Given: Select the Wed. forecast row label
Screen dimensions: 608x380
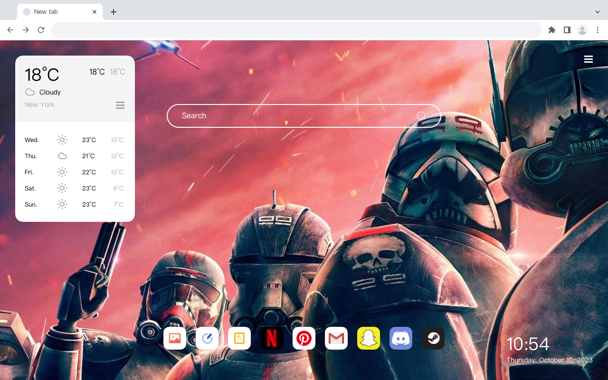Looking at the screenshot, I should pyautogui.click(x=32, y=140).
